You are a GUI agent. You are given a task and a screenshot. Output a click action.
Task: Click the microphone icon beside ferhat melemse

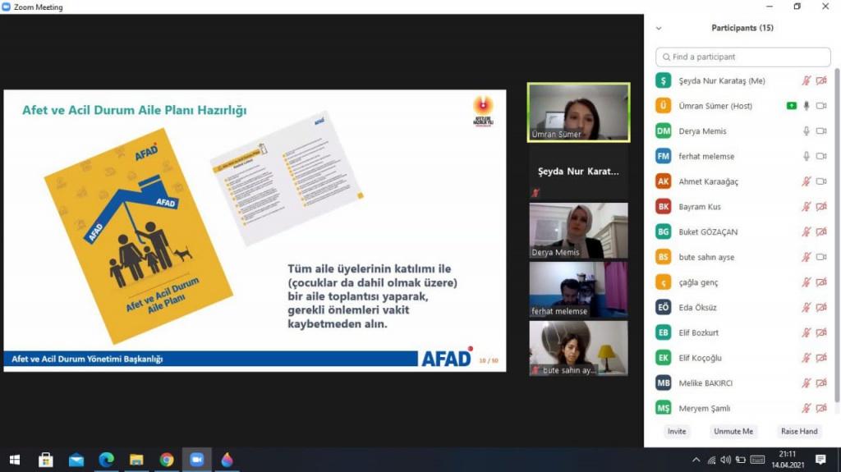807,156
